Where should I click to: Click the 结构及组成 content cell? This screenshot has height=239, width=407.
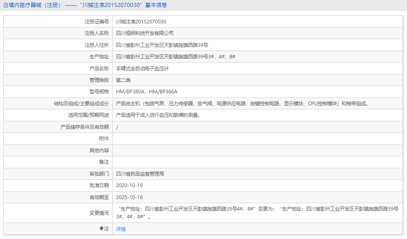pyautogui.click(x=243, y=103)
